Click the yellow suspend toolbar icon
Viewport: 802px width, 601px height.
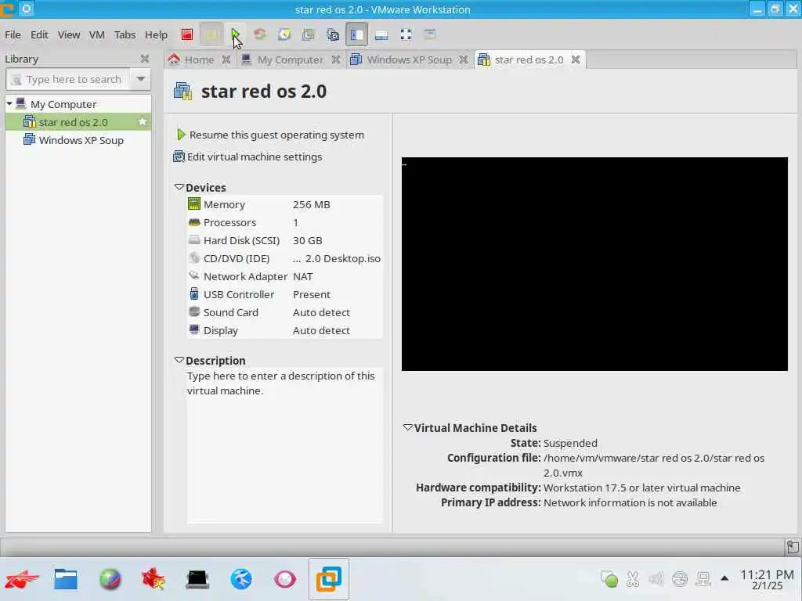tap(211, 34)
